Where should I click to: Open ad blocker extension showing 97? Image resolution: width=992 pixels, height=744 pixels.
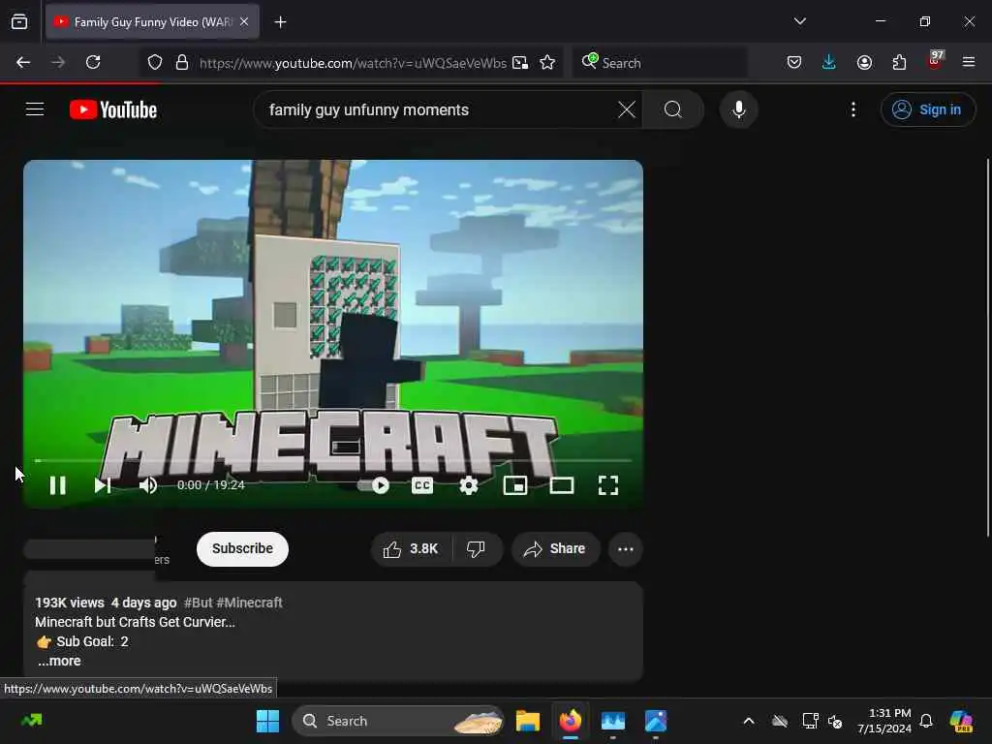point(935,61)
